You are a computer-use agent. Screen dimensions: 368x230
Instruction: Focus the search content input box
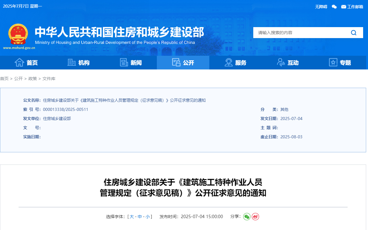click(301, 33)
